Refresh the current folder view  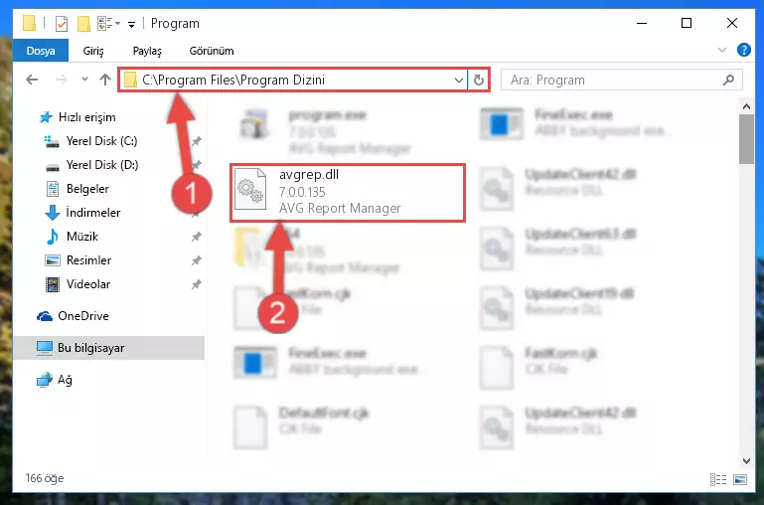[x=479, y=80]
